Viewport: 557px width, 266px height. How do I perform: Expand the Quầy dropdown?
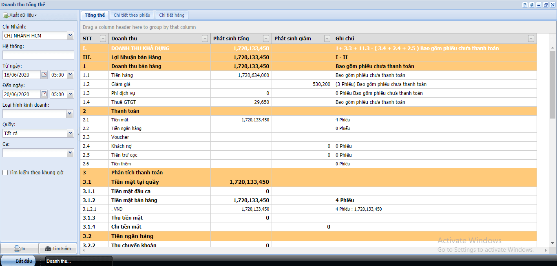pyautogui.click(x=70, y=133)
